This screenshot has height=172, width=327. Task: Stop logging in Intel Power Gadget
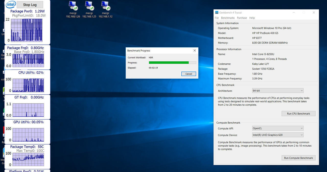pyautogui.click(x=30, y=5)
